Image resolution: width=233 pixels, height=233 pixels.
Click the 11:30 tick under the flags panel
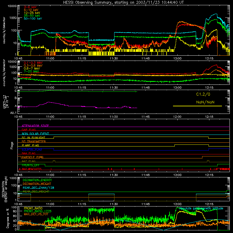pos(114,175)
